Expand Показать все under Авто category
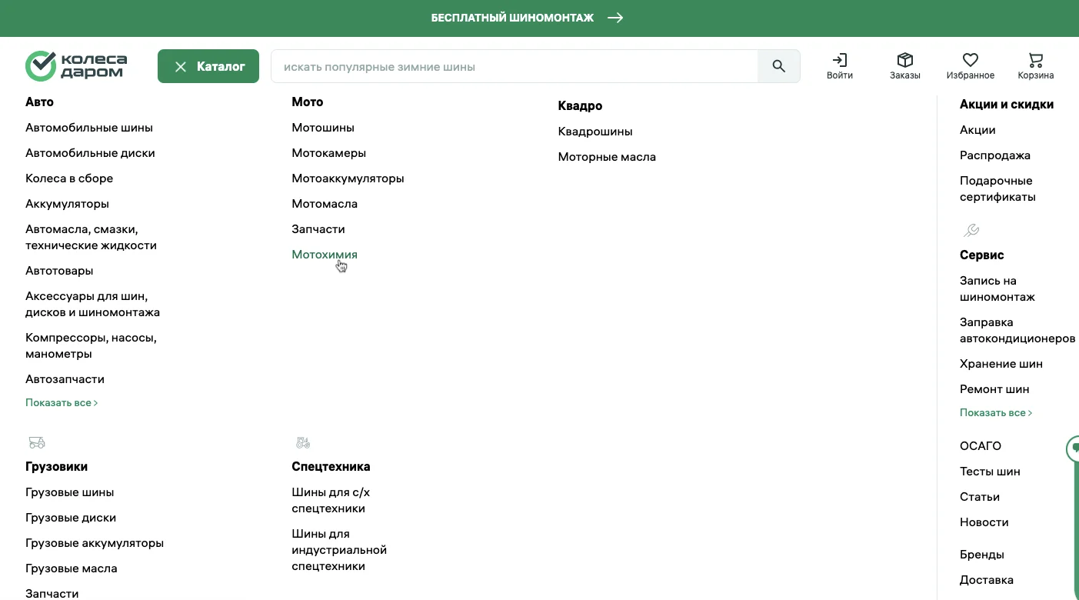This screenshot has width=1079, height=600. 62,402
